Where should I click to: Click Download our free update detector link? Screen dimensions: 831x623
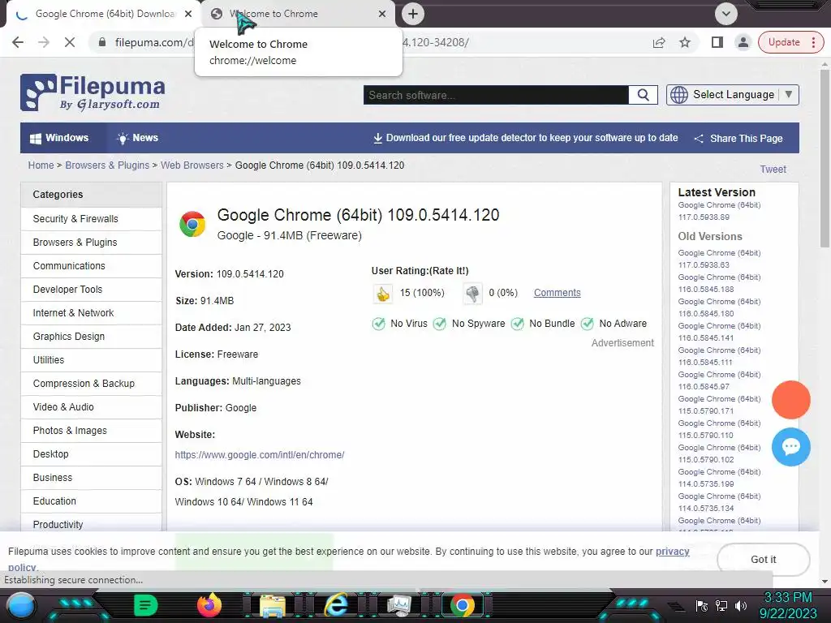click(525, 138)
